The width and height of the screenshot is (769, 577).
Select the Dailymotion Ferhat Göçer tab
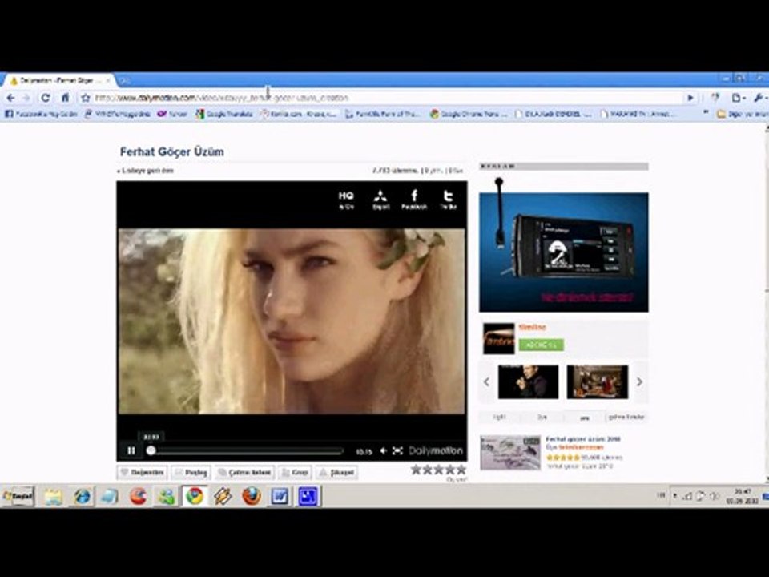tap(58, 80)
